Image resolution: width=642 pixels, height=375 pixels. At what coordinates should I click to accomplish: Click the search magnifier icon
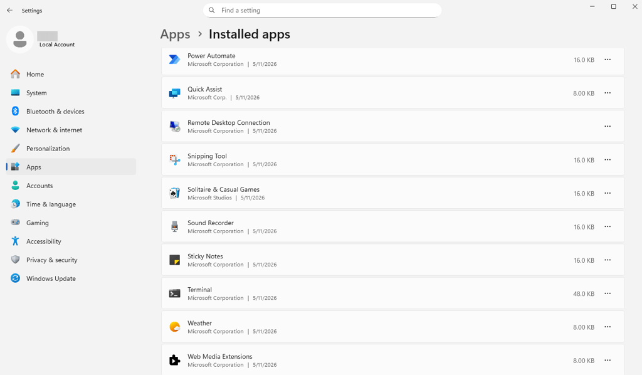point(212,10)
